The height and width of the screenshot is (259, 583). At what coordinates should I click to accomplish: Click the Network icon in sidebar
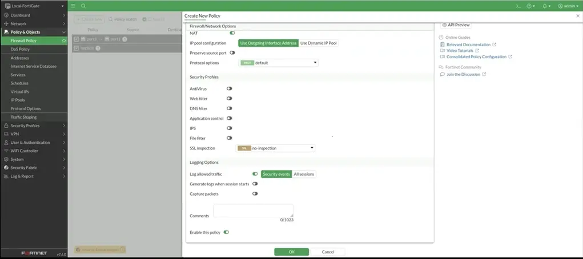[x=6, y=24]
